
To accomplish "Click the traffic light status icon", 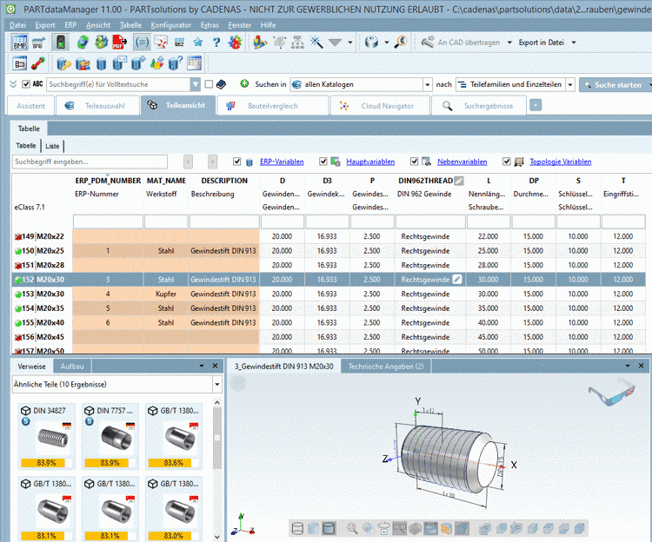I will 61,42.
